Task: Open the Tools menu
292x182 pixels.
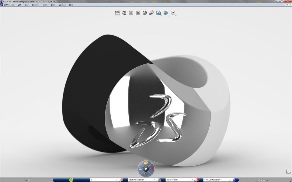Action: point(53,5)
